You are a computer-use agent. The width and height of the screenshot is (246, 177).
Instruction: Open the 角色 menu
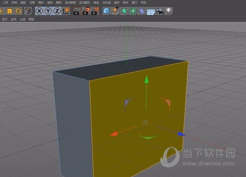click(x=96, y=2)
